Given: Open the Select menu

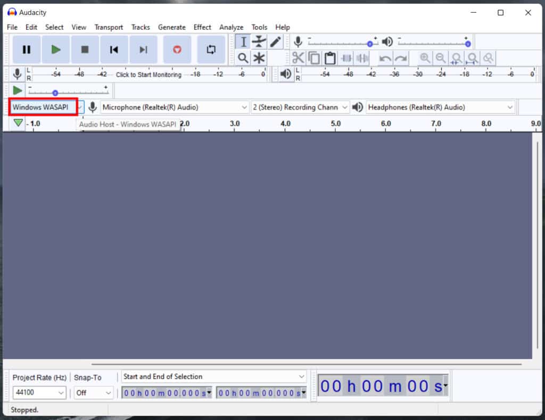Looking at the screenshot, I should (54, 27).
